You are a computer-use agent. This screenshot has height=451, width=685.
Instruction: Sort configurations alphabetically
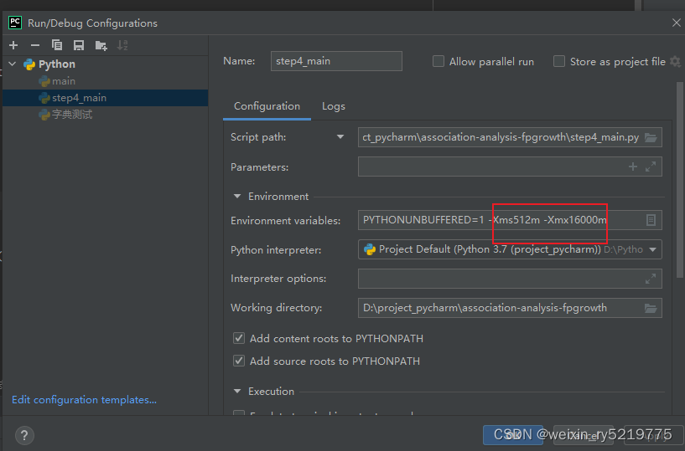[122, 45]
